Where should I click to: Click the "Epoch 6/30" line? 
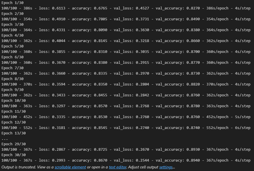point(13,57)
